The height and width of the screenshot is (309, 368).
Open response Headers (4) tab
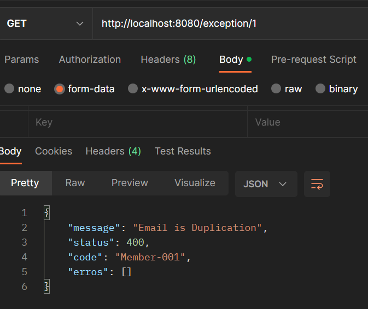[113, 151]
